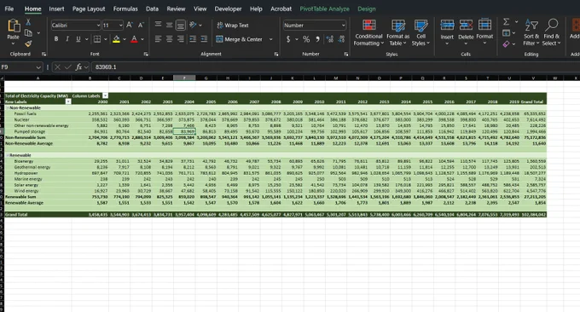Click the Increase Indent icon
The height and width of the screenshot is (312, 580).
[x=204, y=39]
